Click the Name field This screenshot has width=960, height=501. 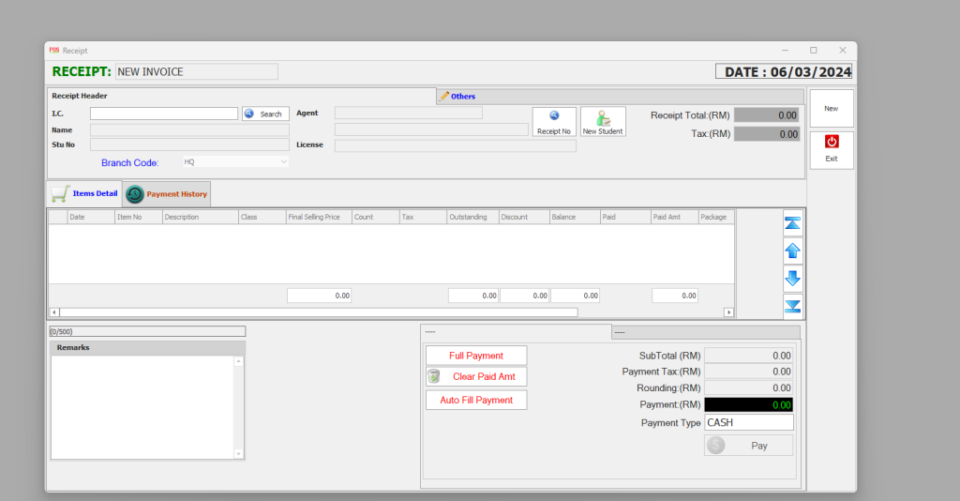189,129
